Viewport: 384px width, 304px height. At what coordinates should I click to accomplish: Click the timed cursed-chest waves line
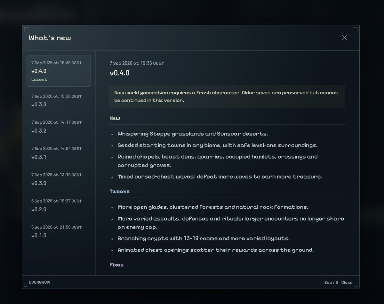coord(220,176)
